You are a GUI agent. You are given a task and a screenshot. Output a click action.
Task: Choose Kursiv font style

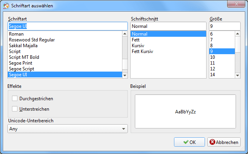click(x=168, y=46)
